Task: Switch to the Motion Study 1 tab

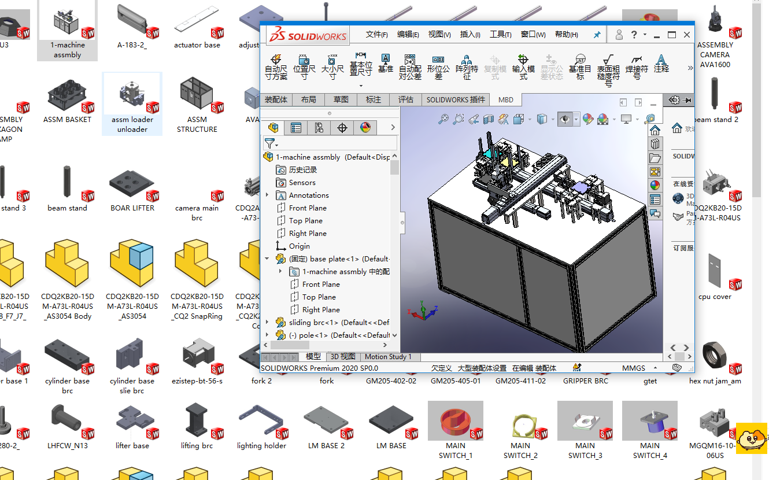Action: [x=387, y=357]
